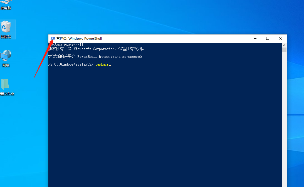The height and width of the screenshot is (187, 304).
Task: Click the https://aka.ms/pscore6 URL text
Action: pos(120,57)
